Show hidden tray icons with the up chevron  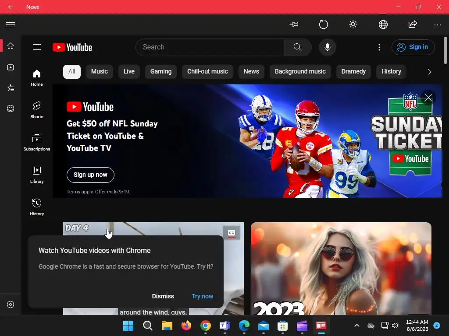click(x=357, y=325)
